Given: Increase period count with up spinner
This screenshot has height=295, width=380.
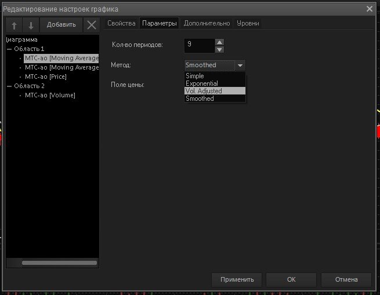Looking at the screenshot, I should click(219, 42).
